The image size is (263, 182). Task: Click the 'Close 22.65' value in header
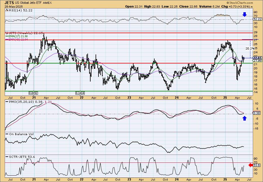[x=188, y=6]
